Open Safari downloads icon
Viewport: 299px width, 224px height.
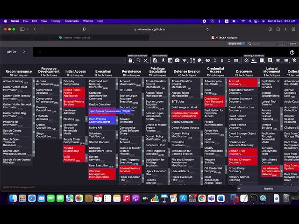pos(270,29)
